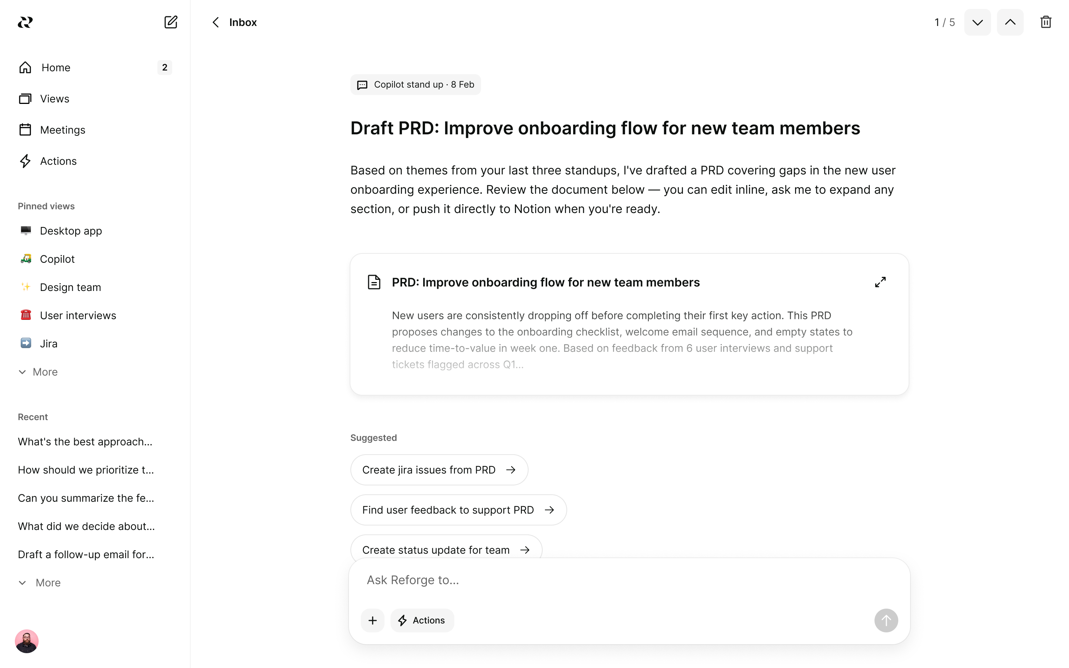The width and height of the screenshot is (1069, 668).
Task: Click the plus attachment button
Action: coord(372,620)
